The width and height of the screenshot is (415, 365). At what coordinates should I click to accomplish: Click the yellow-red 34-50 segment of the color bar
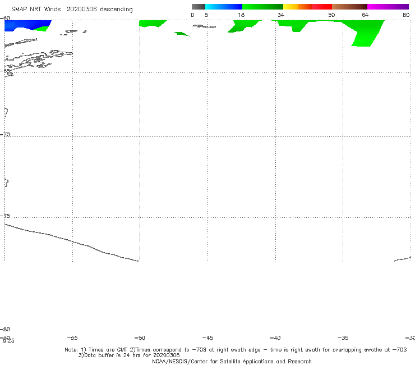click(307, 7)
